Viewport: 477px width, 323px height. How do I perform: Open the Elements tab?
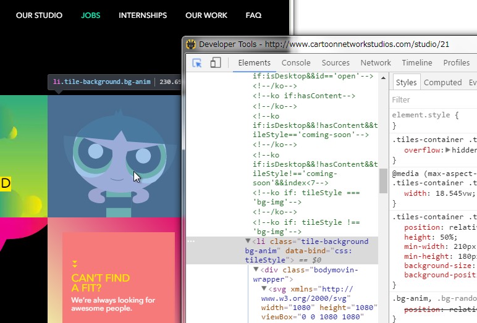coord(255,62)
